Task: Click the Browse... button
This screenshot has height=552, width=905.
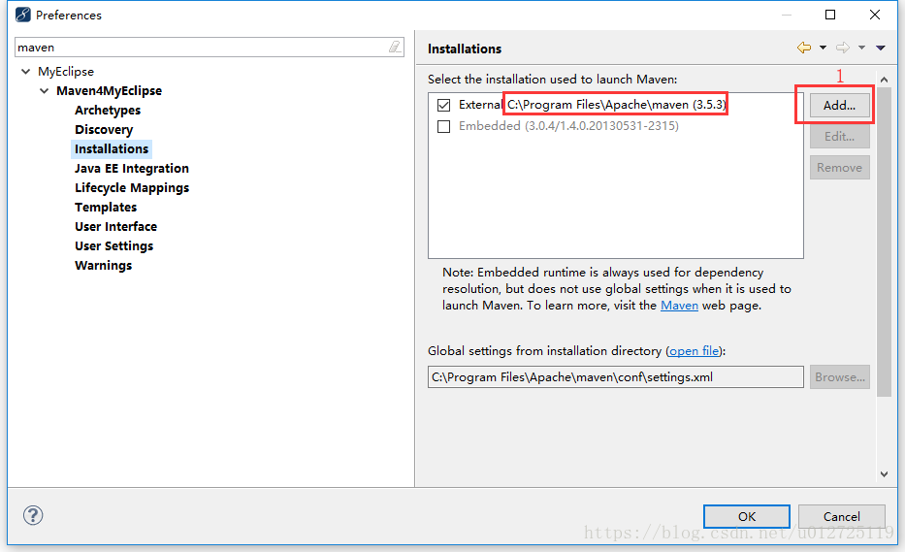Action: (x=839, y=377)
